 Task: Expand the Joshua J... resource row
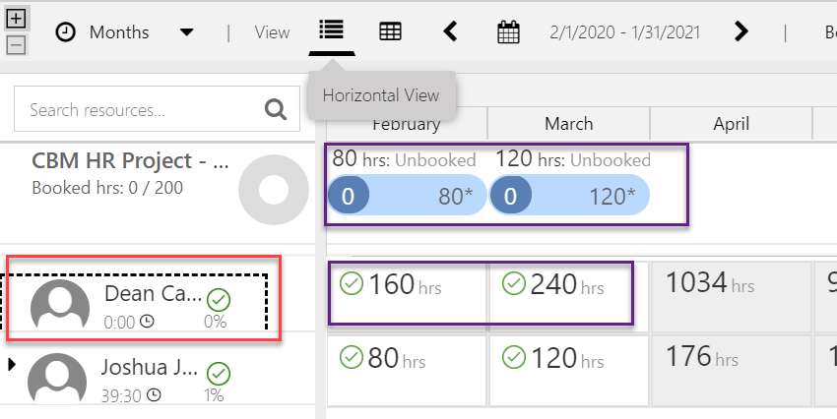click(12, 365)
